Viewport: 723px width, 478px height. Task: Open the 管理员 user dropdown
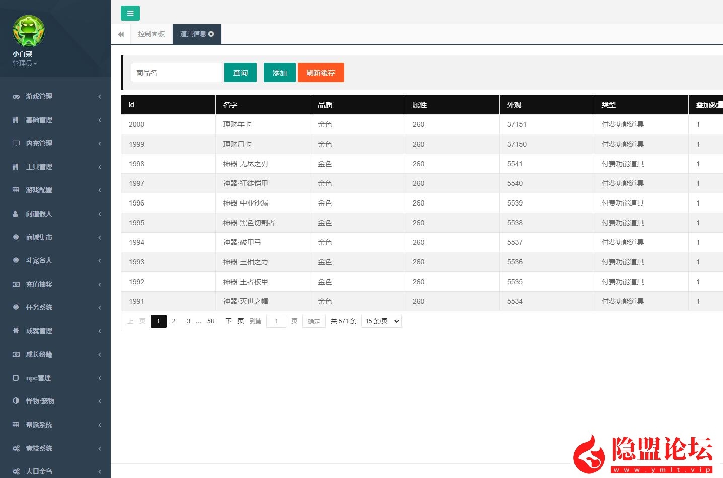(x=25, y=63)
